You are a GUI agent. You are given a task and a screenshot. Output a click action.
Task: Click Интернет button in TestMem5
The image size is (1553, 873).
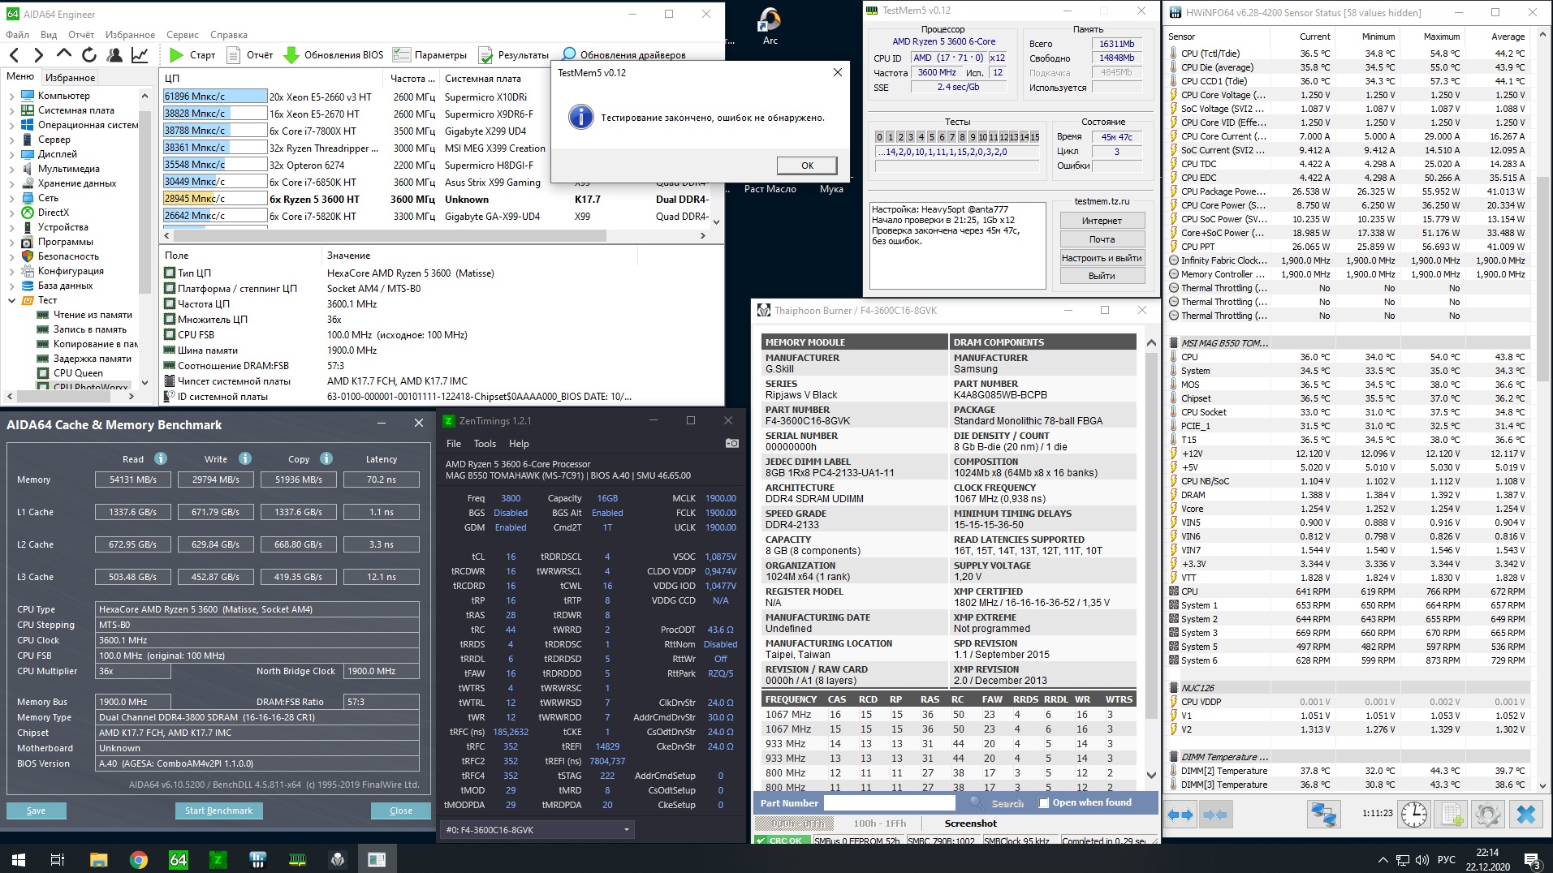[1102, 221]
